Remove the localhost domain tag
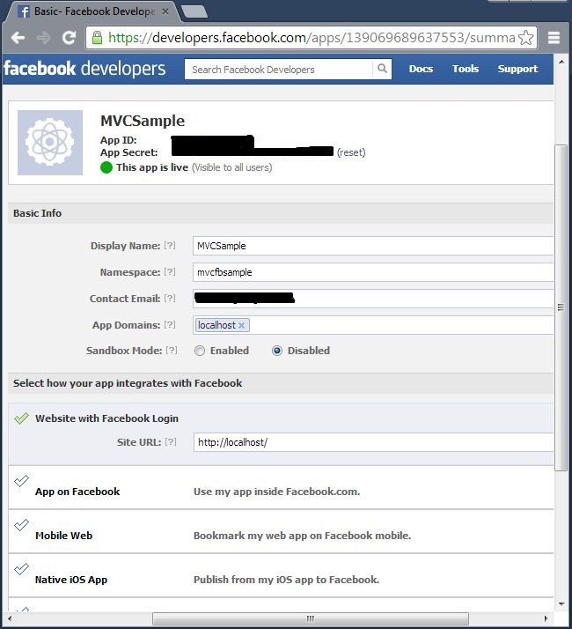This screenshot has width=572, height=629. coord(241,325)
